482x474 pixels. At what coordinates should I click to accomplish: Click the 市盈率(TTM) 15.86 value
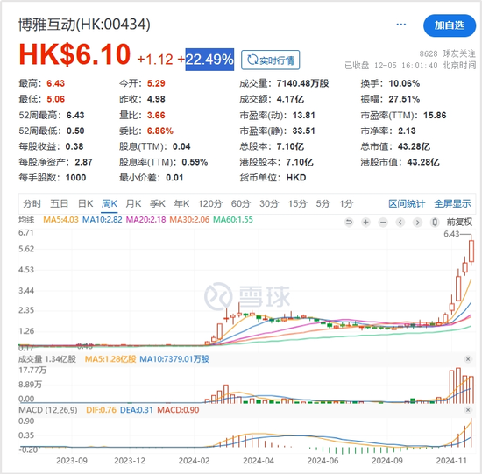coord(435,116)
